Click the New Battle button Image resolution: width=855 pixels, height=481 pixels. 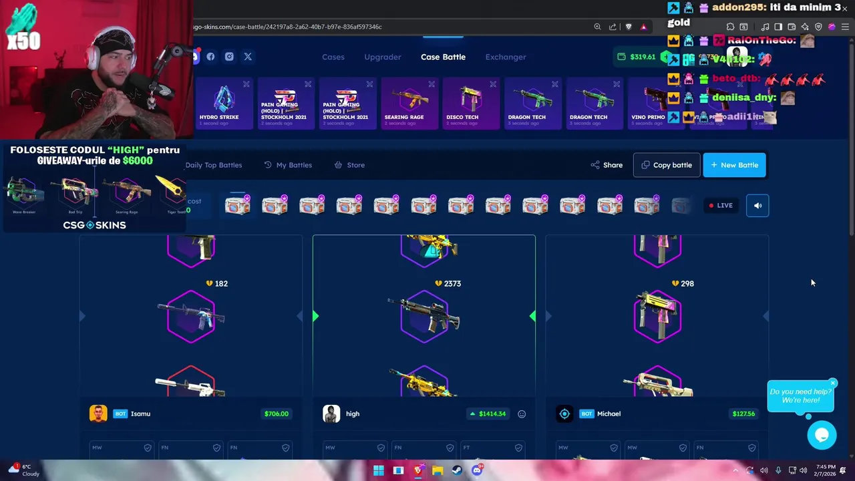735,165
